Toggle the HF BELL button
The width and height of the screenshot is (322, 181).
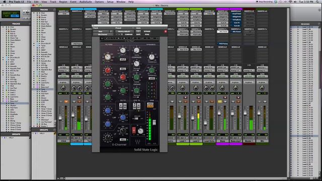123,69
